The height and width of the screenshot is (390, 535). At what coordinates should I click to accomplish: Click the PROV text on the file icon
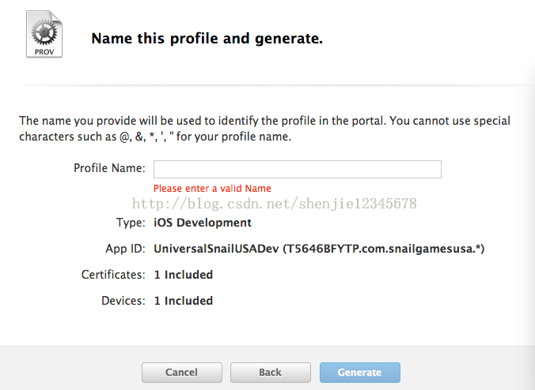point(44,52)
